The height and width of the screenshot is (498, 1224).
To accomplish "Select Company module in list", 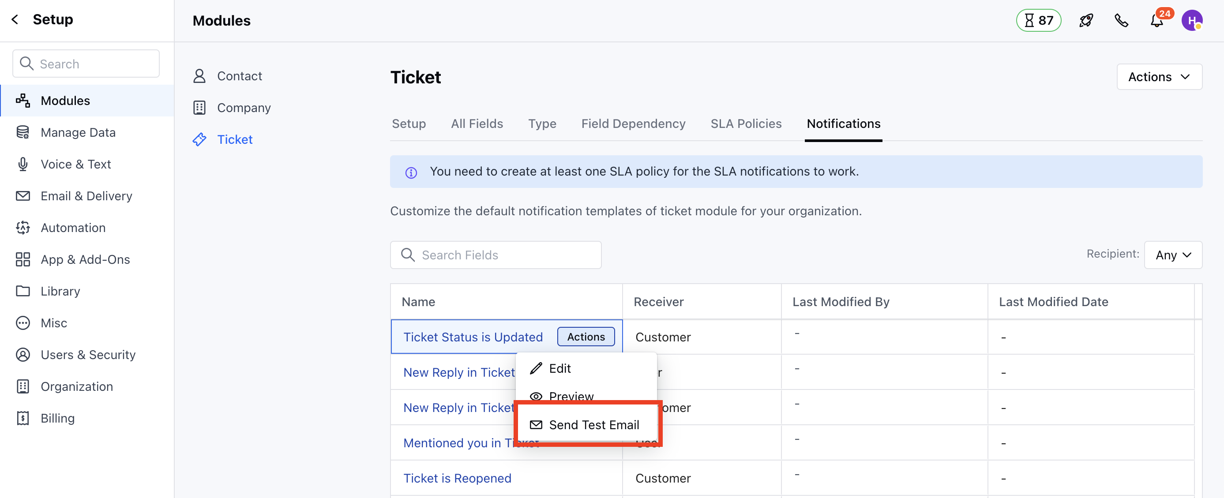I will (x=243, y=108).
